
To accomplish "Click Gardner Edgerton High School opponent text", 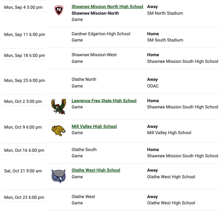I will click(x=101, y=34).
